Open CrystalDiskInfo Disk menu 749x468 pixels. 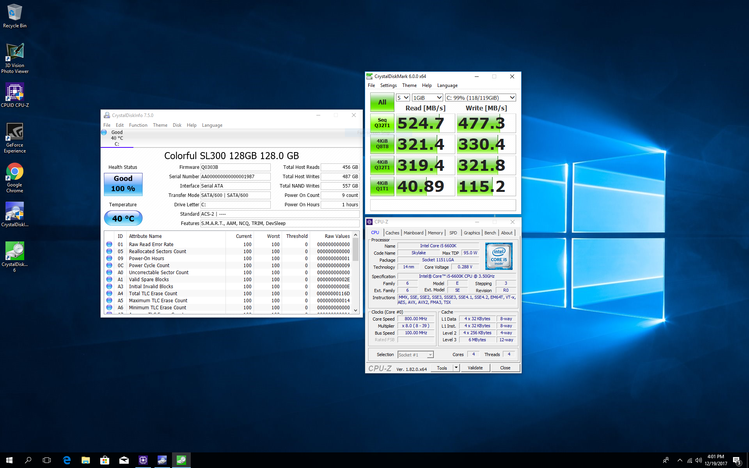[x=177, y=125]
